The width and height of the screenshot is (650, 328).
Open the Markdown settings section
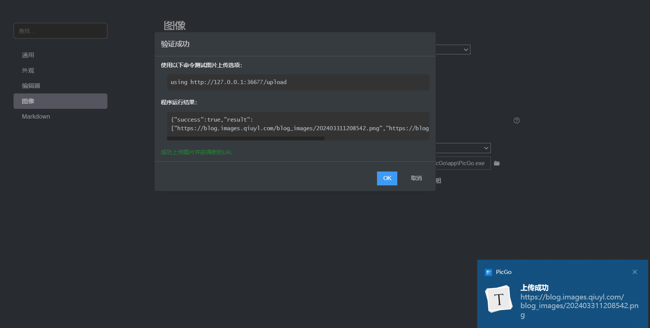click(60, 117)
